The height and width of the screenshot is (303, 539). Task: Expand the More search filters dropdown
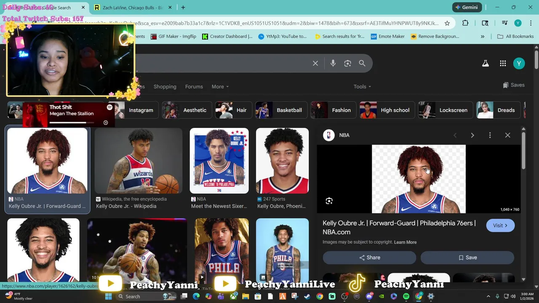pyautogui.click(x=220, y=87)
